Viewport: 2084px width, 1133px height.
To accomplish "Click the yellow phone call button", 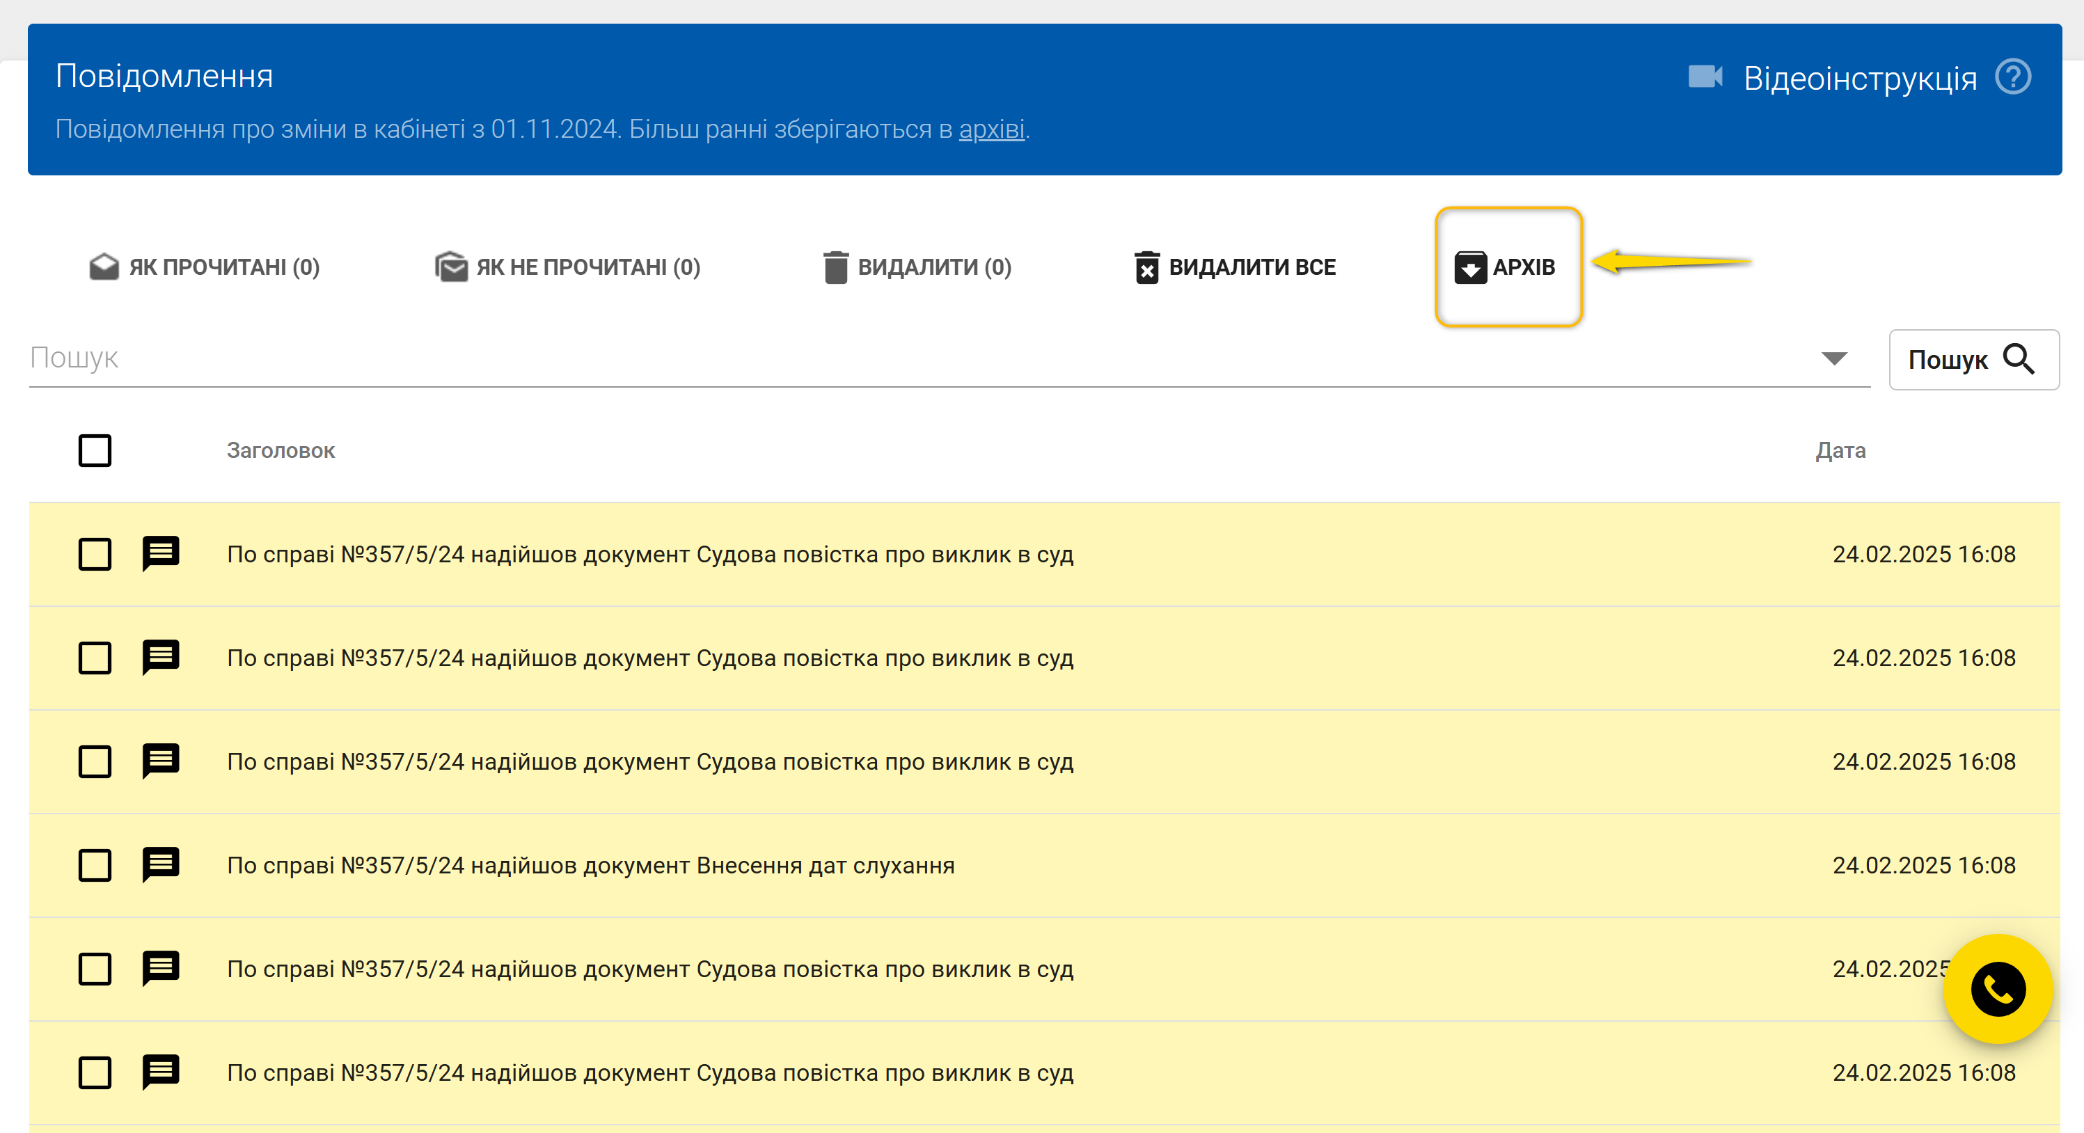I will click(1998, 988).
